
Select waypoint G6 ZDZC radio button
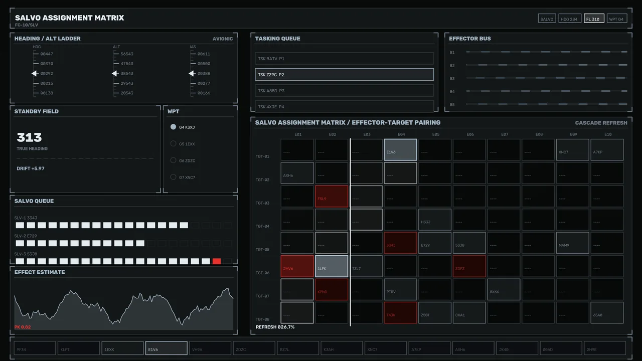click(x=174, y=160)
